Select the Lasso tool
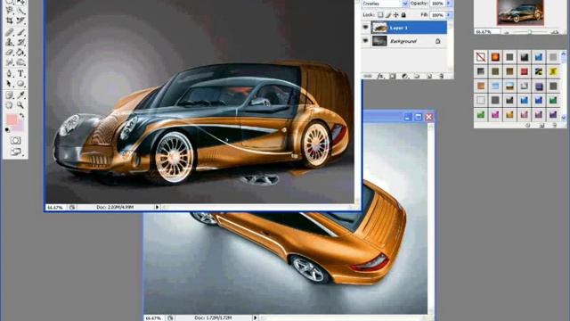Viewport: 570px width, 321px height. point(10,10)
